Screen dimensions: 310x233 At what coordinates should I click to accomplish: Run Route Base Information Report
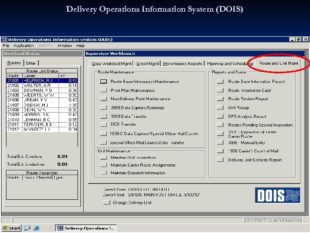(x=220, y=82)
